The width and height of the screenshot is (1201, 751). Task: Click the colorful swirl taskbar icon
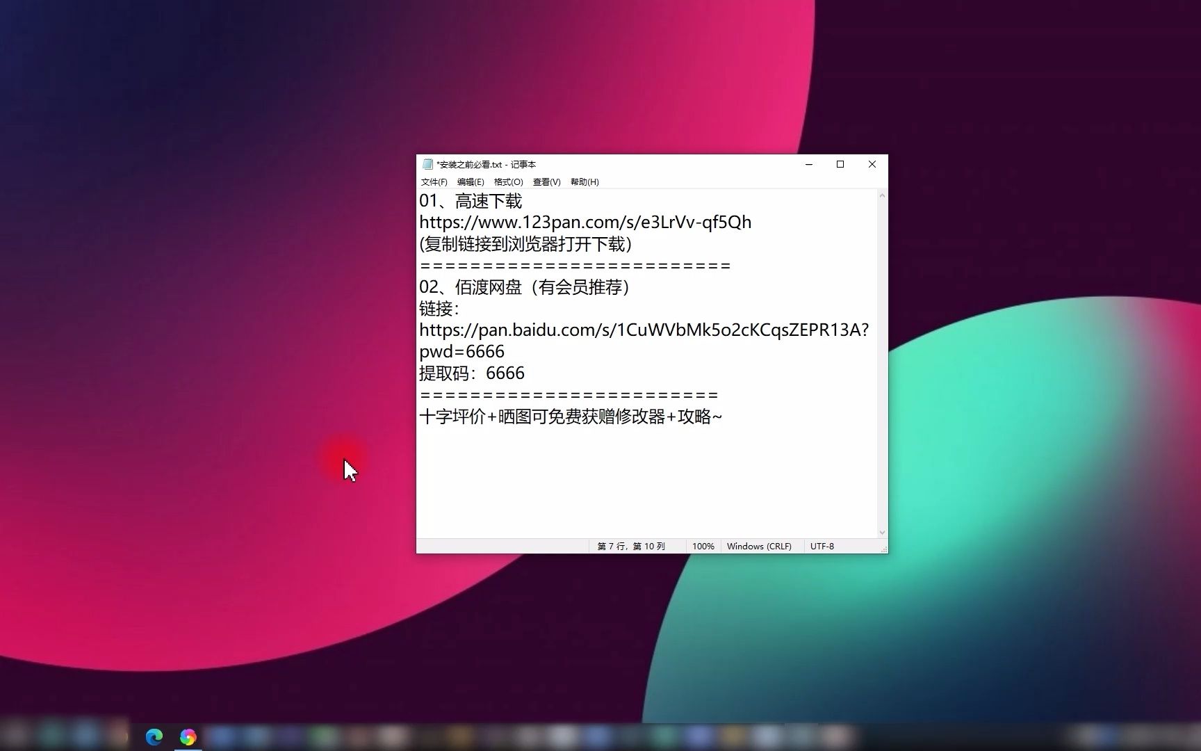(188, 737)
